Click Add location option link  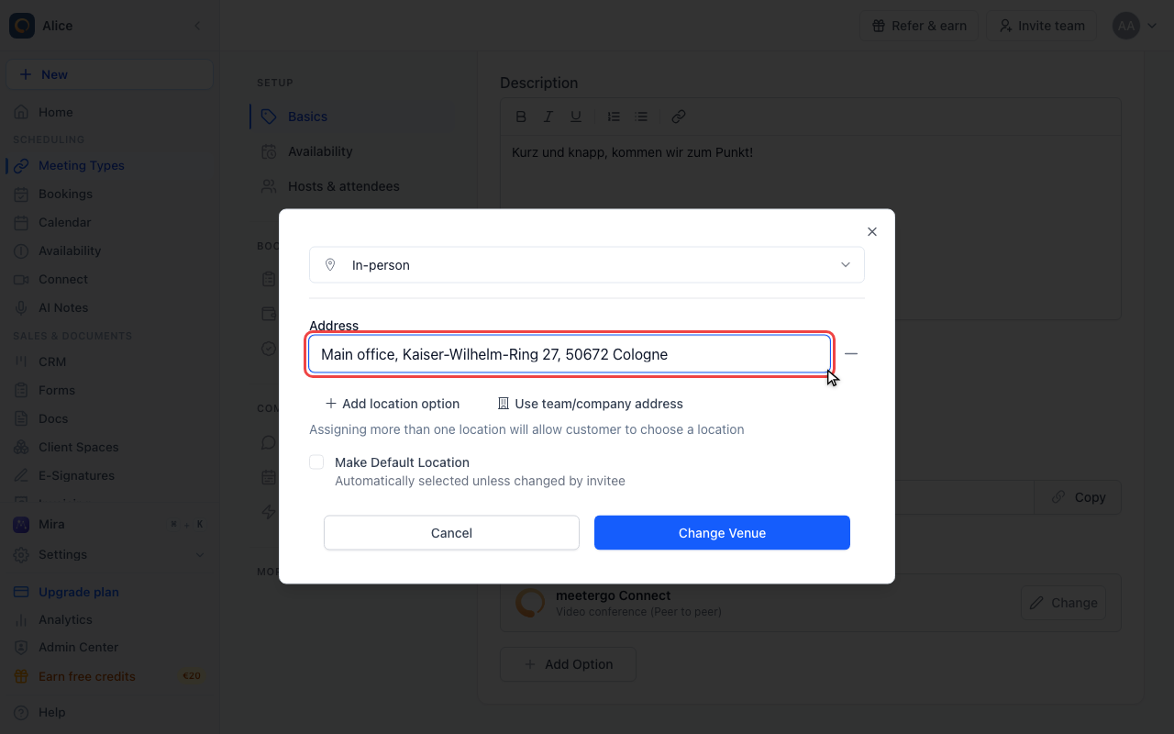coord(393,404)
